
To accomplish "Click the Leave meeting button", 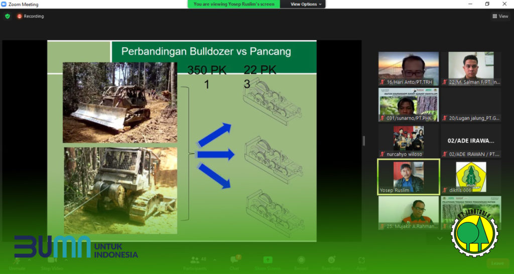I will pyautogui.click(x=497, y=263).
